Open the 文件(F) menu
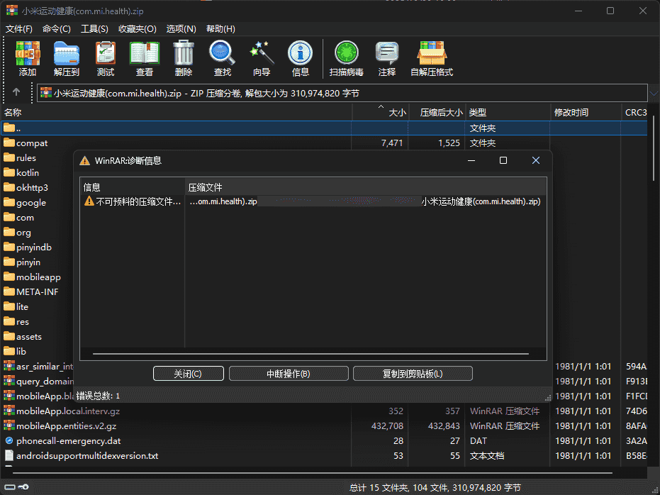Image resolution: width=660 pixels, height=495 pixels. [19, 29]
